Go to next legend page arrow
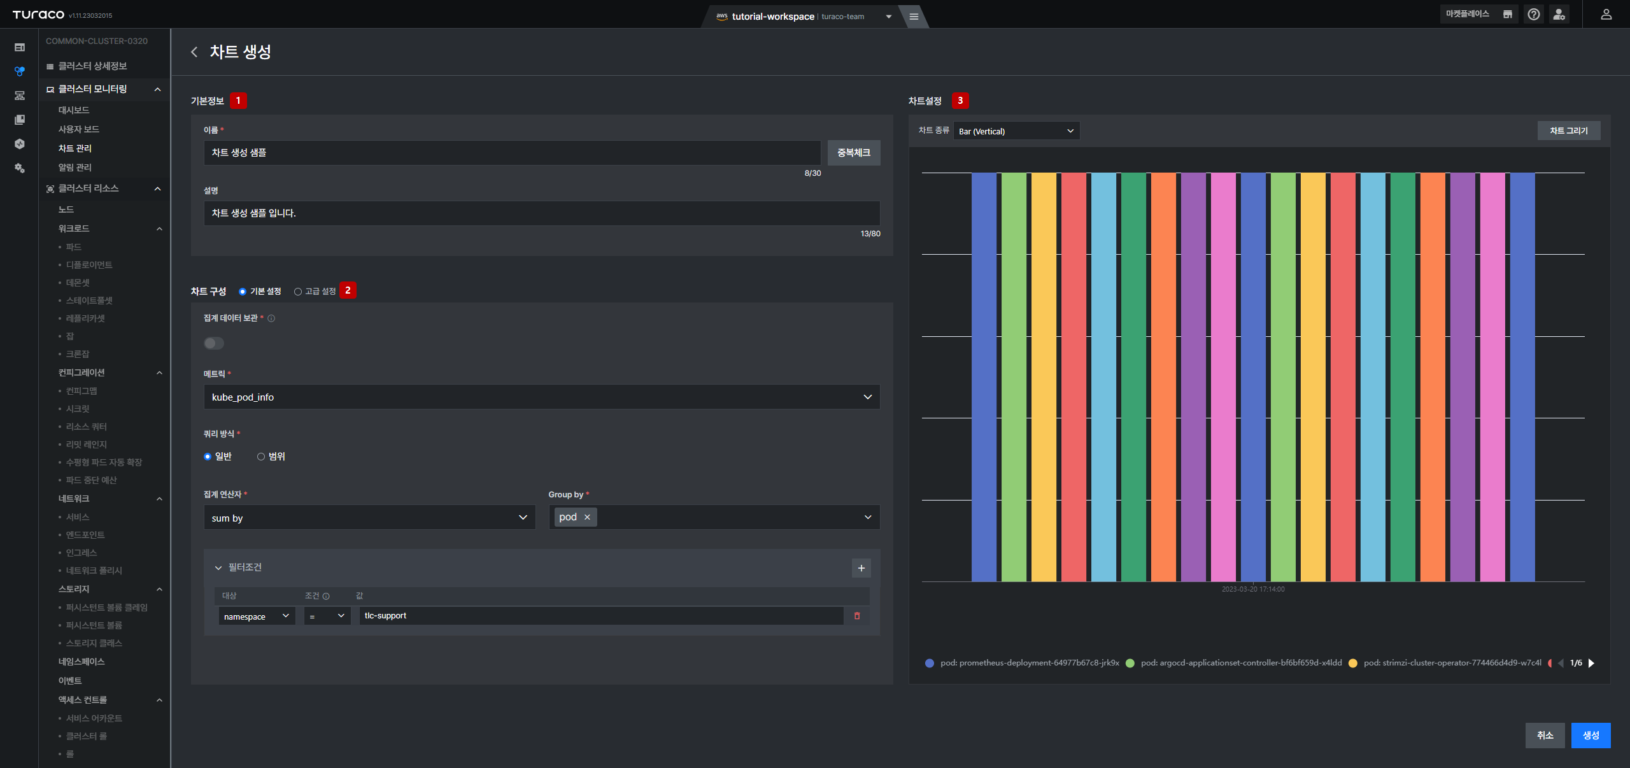Screen dimensions: 1630x768 [x=1591, y=663]
